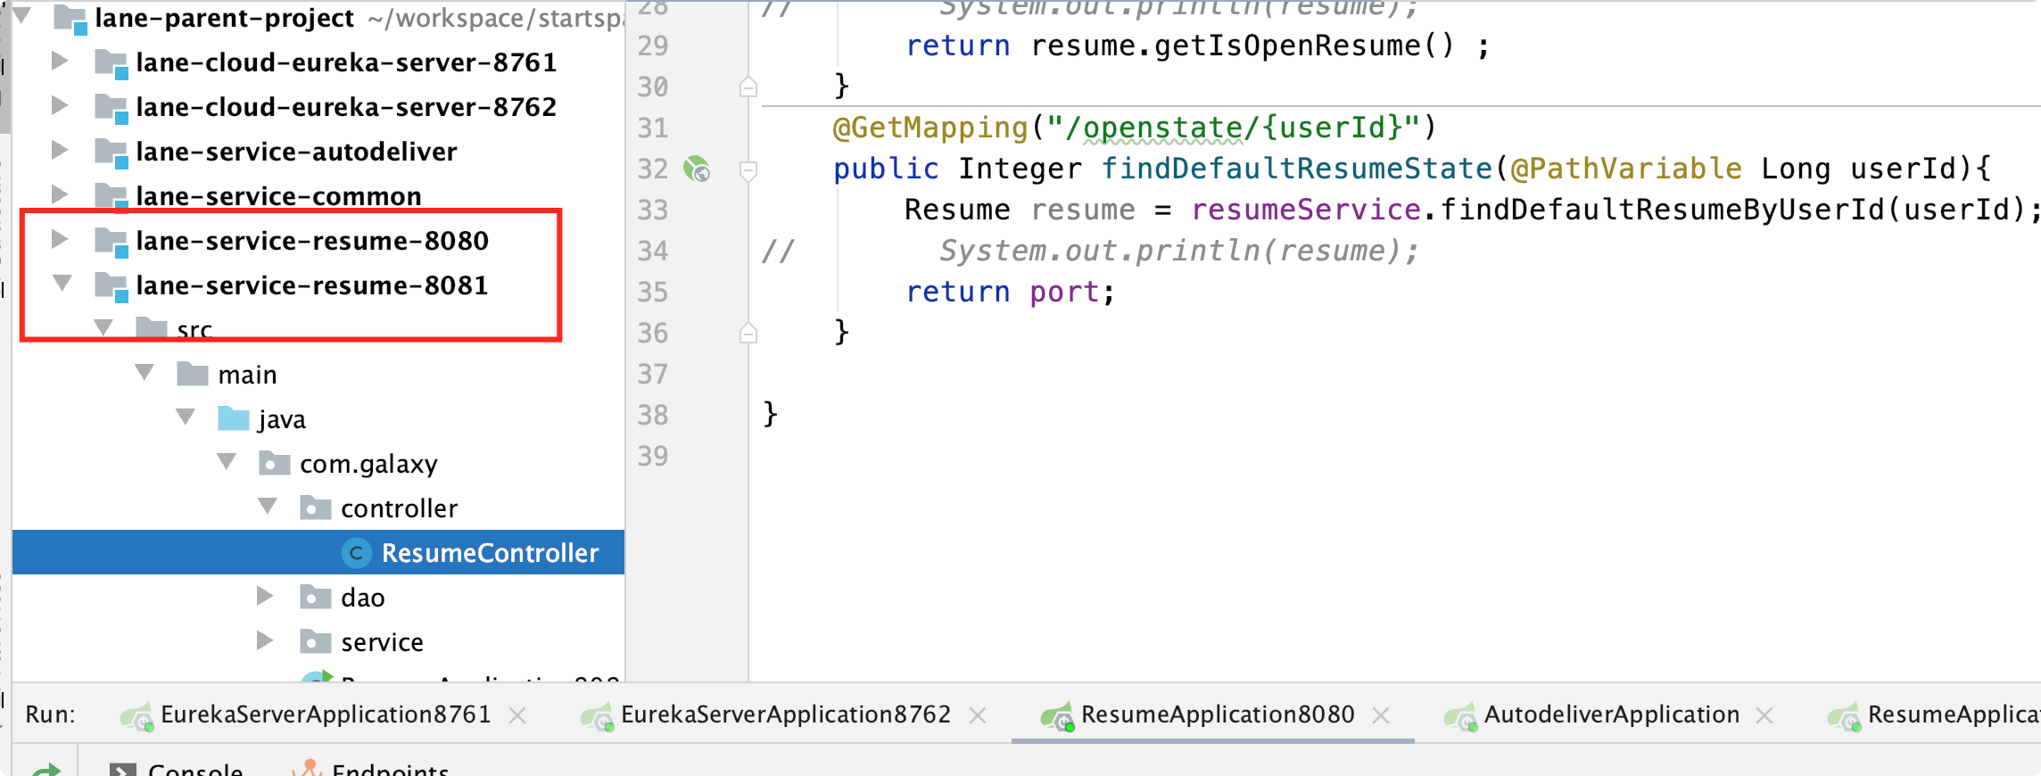Expand the dao package arrow
Screen dimensions: 2041x776
click(265, 596)
